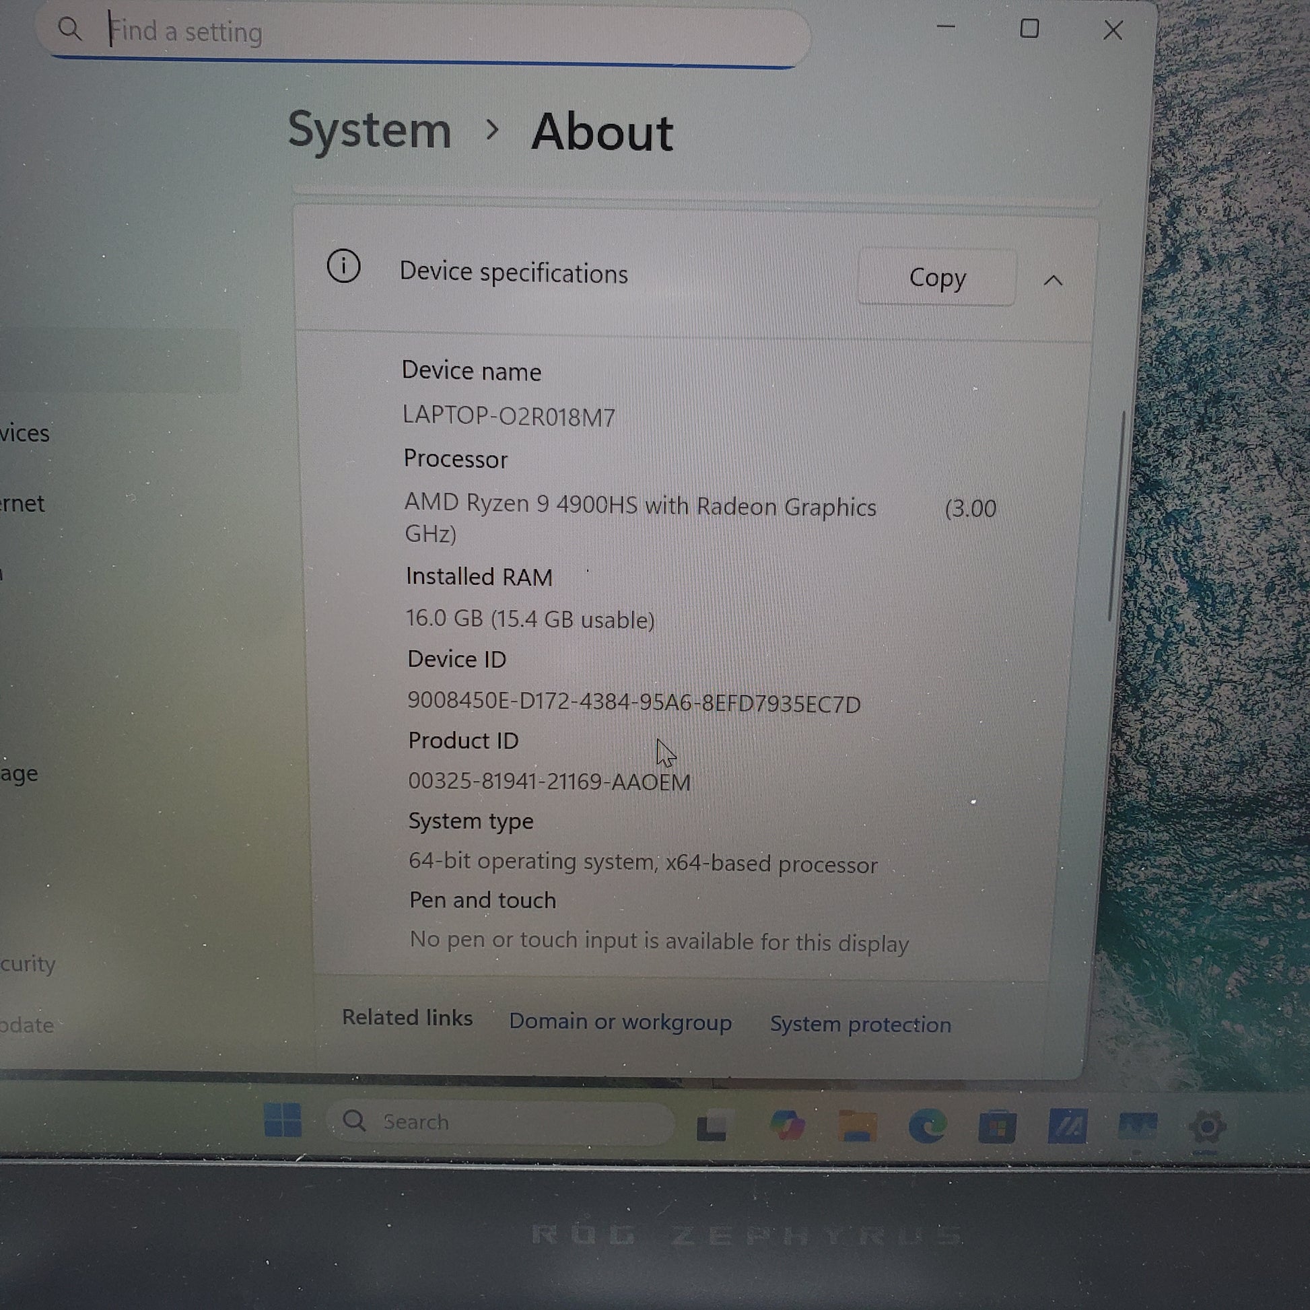The image size is (1310, 1310).
Task: Launch Microsoft Edge from the taskbar
Action: coord(927,1126)
